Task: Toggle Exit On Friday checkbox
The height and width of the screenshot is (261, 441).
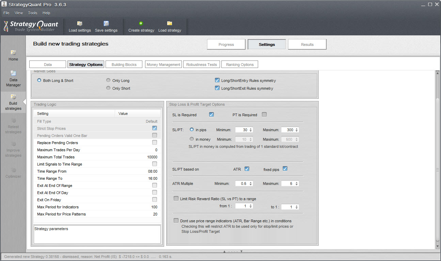Action: [x=155, y=199]
